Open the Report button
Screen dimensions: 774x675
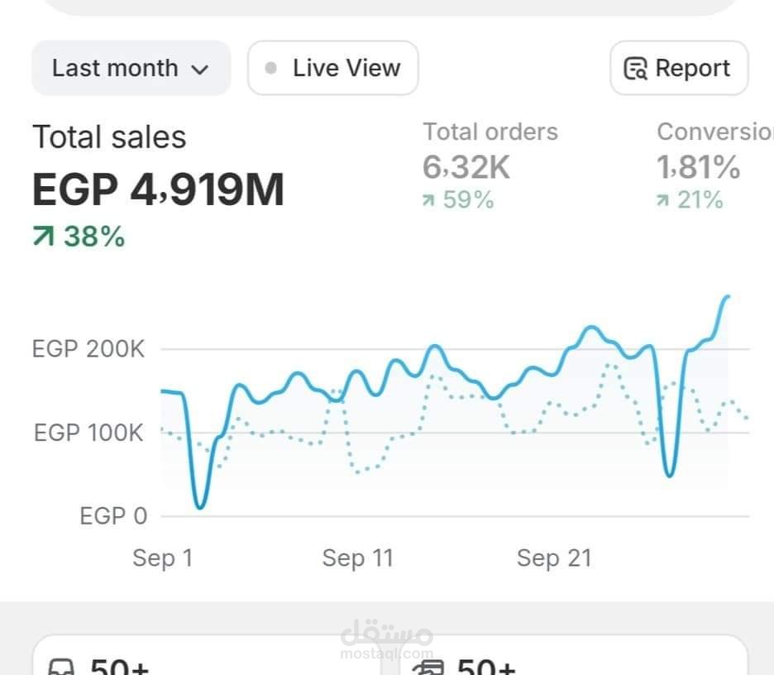679,68
